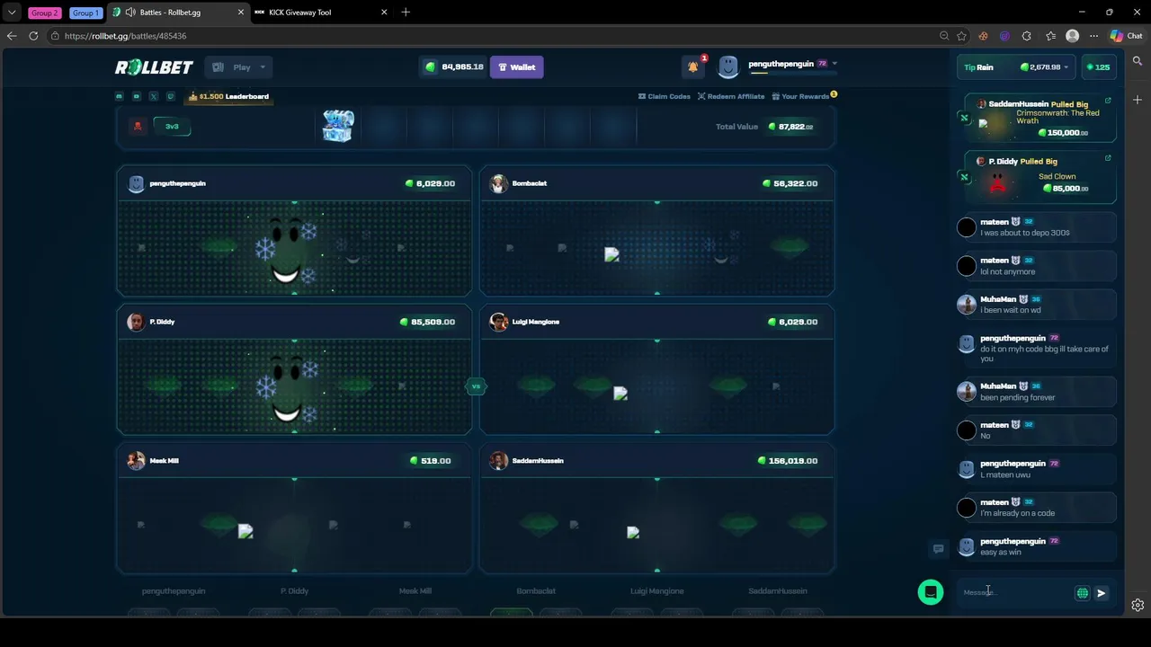The height and width of the screenshot is (647, 1151).
Task: Click the X (Twitter) social icon
Action: point(153,96)
